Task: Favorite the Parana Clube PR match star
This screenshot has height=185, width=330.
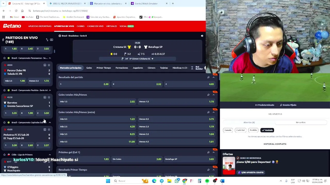Action: [x=49, y=65]
